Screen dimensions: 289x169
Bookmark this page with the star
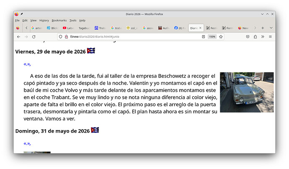click(x=221, y=37)
